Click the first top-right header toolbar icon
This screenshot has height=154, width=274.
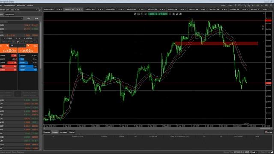(x=235, y=6)
